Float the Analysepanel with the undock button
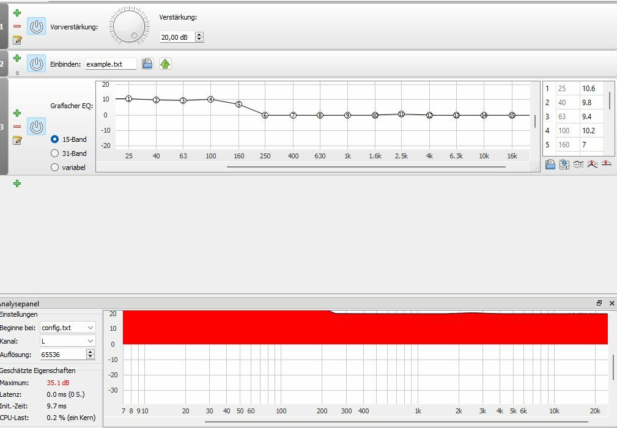Image resolution: width=617 pixels, height=428 pixels. [599, 303]
